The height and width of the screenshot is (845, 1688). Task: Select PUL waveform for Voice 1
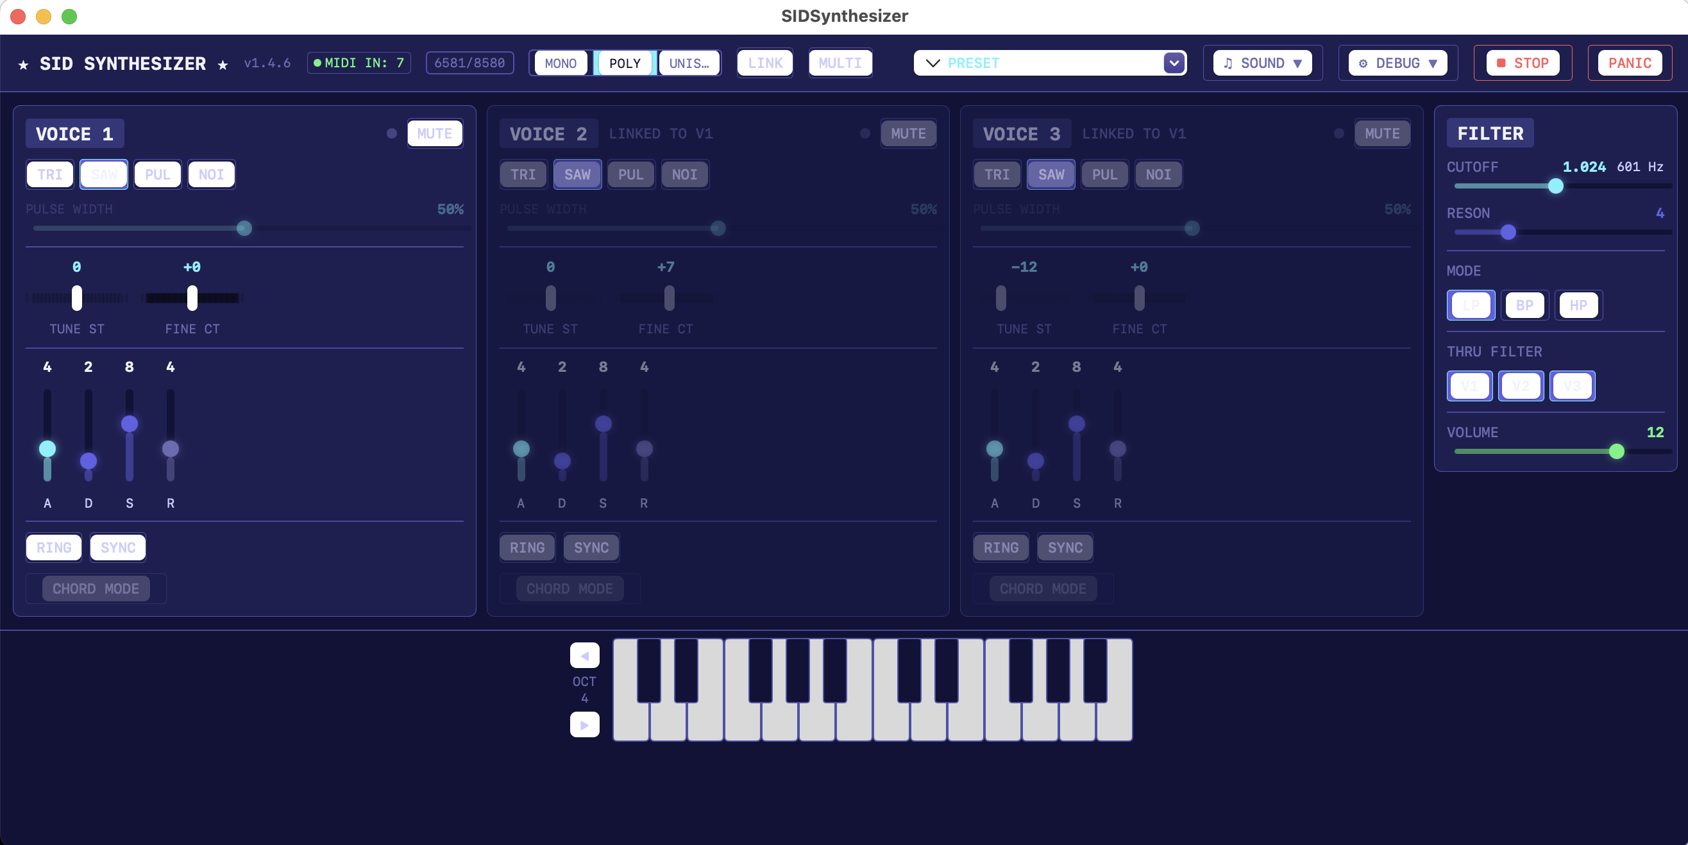157,174
